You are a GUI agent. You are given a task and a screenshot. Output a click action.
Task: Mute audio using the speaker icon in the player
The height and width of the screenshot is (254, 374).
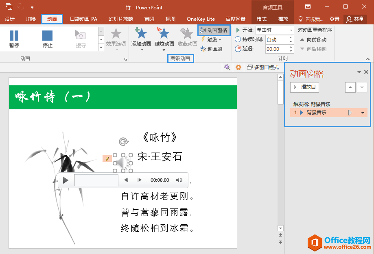179,180
